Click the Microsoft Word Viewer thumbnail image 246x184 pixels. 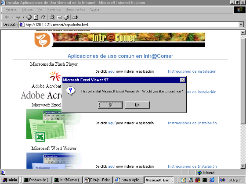coord(53,161)
